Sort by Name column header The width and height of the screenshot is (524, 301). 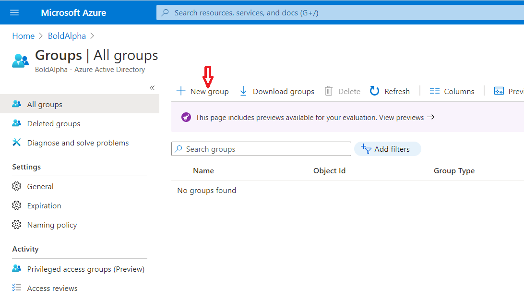click(x=203, y=170)
